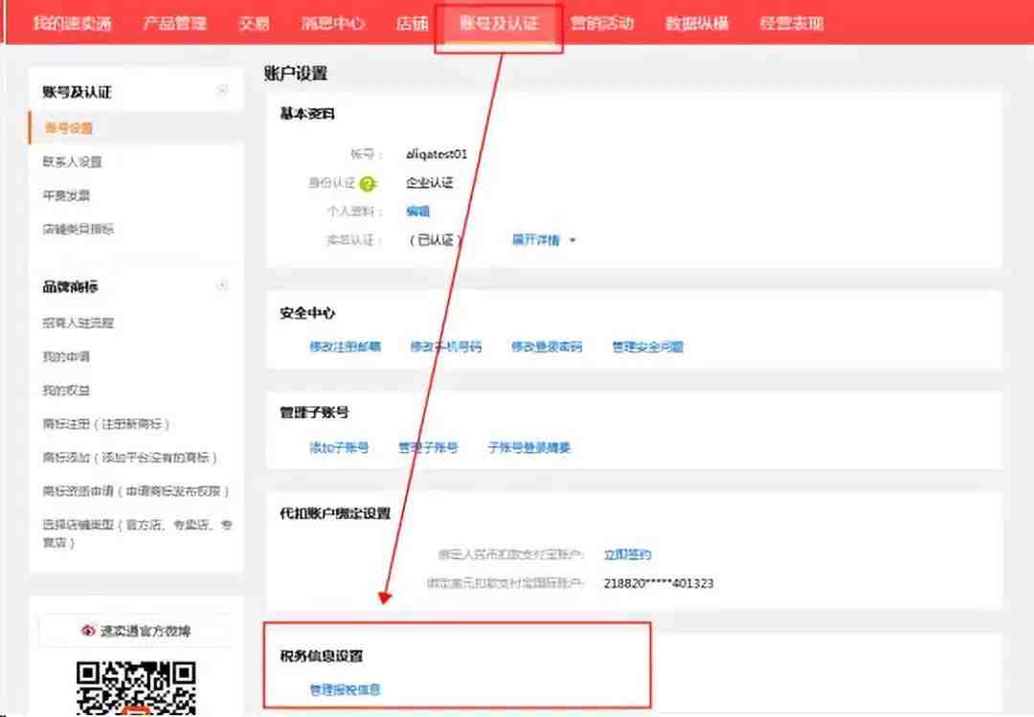Viewport: 1034px width, 717px height.
Task: Click the 编辑 link for 个人资料
Action: click(x=417, y=211)
